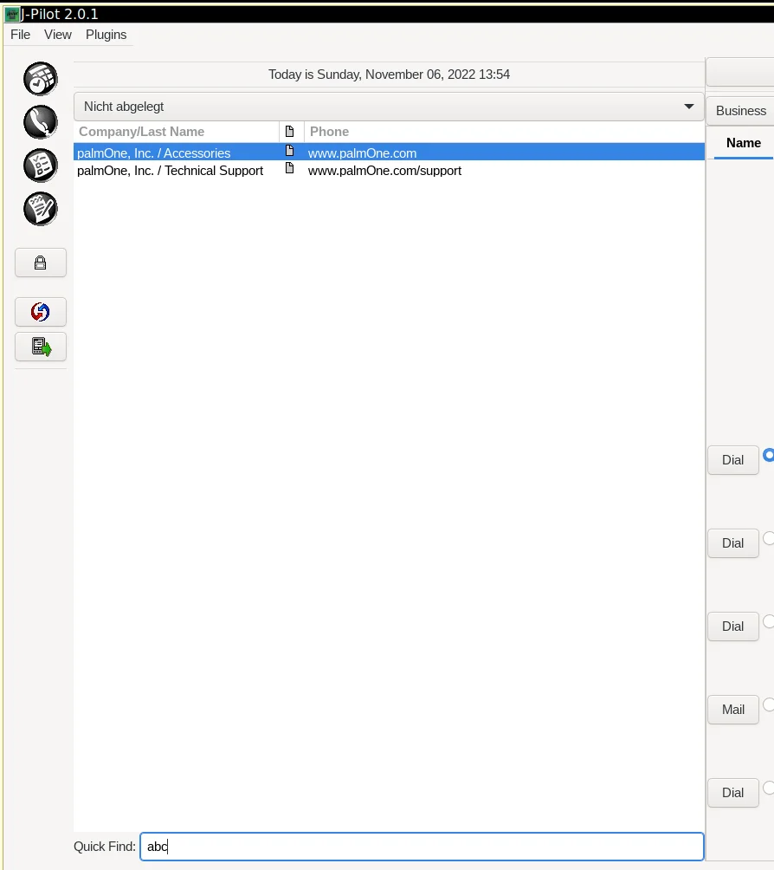Open the Memo notepad icon
The image size is (774, 870).
(x=41, y=209)
